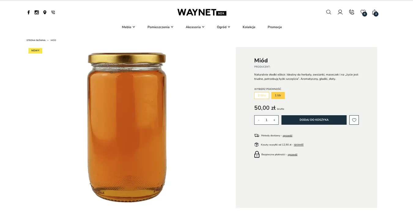This screenshot has height=221, width=413.
Task: Open the wishlist heart icon in header
Action: [x=363, y=13]
